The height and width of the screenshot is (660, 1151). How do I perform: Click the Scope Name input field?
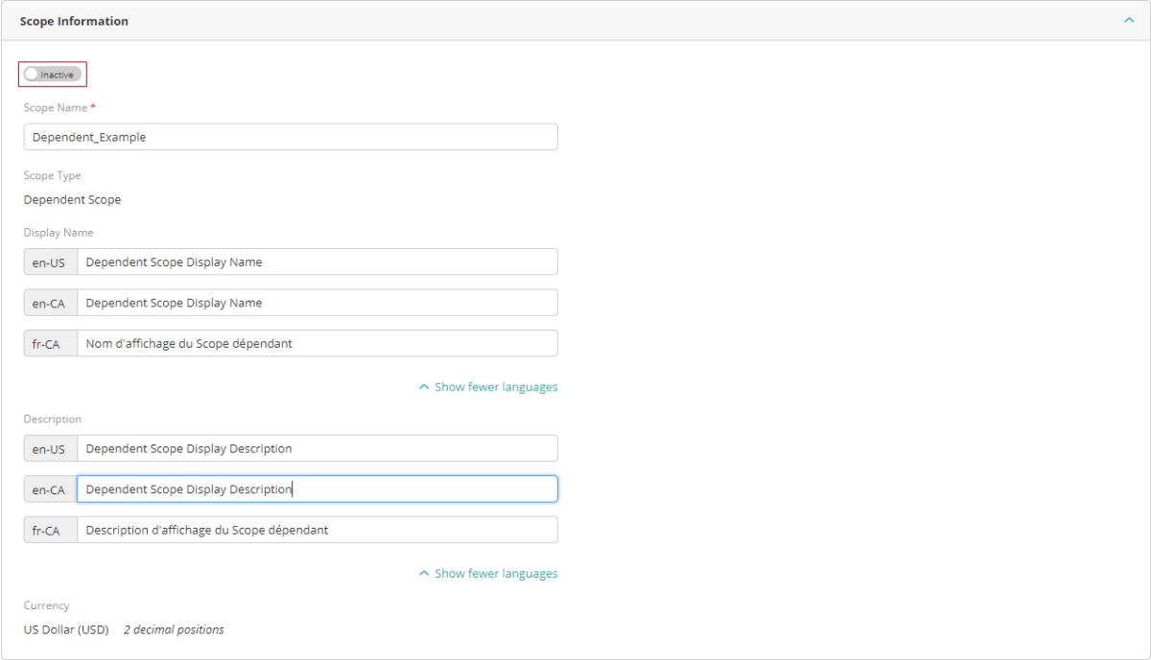(291, 137)
